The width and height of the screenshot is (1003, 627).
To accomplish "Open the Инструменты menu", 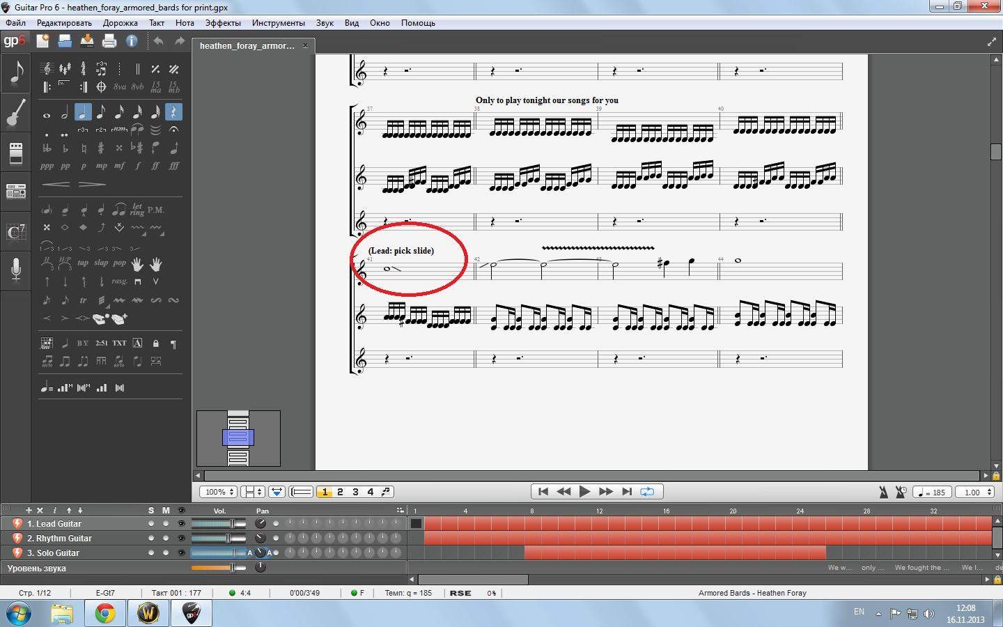I will point(279,23).
